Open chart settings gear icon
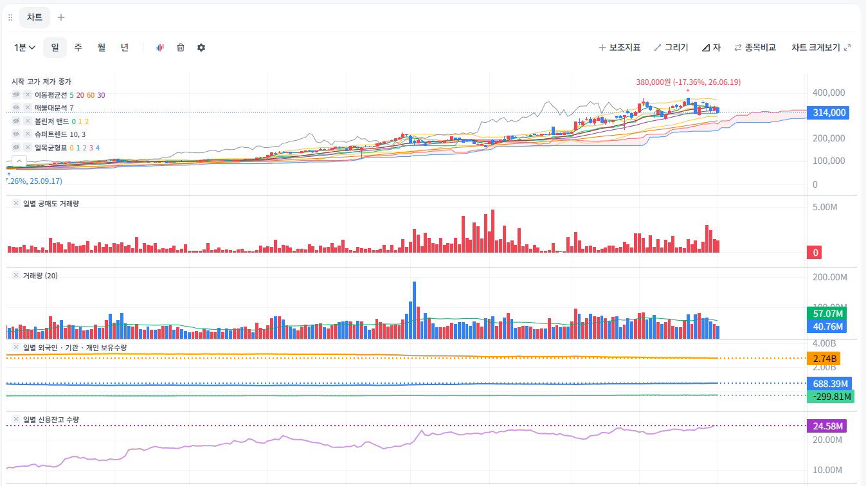Screen dimensions: 866x486 click(201, 48)
